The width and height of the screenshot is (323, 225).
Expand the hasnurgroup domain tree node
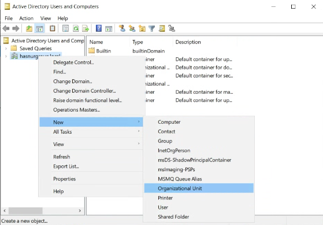6,56
